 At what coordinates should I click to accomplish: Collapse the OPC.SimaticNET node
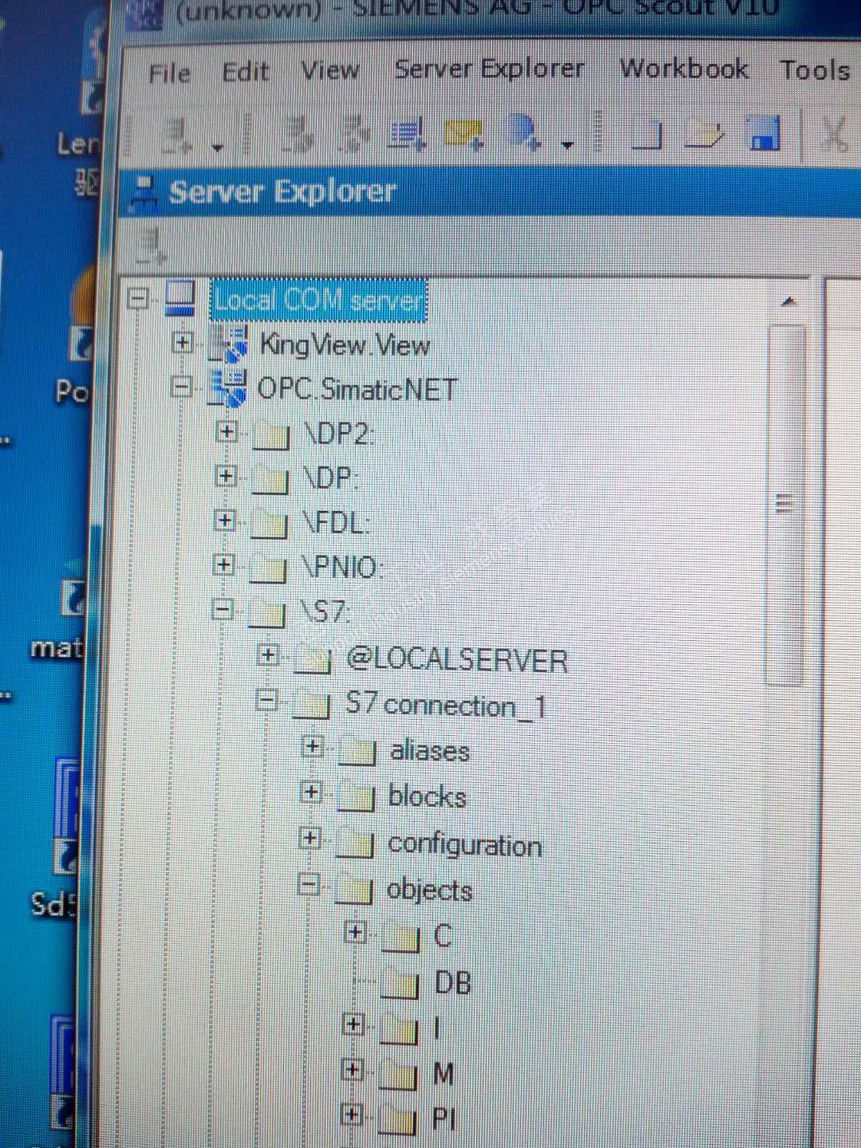pos(182,387)
